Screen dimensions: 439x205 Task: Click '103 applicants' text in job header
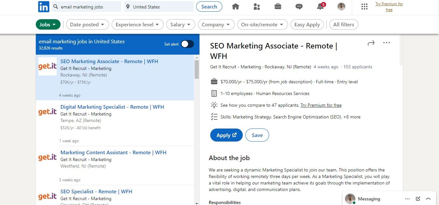point(358,67)
